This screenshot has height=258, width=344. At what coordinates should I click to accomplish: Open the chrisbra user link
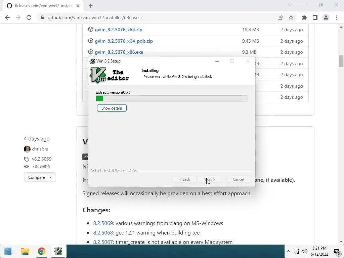coord(40,149)
